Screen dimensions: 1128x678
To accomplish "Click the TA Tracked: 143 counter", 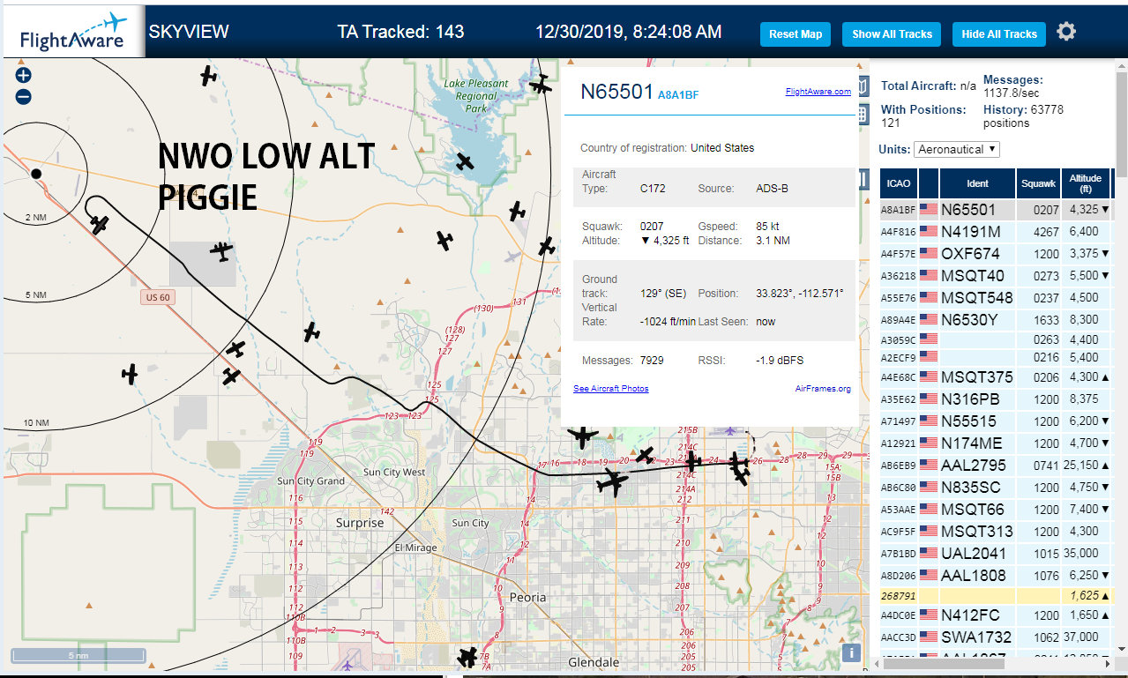I will click(x=400, y=33).
